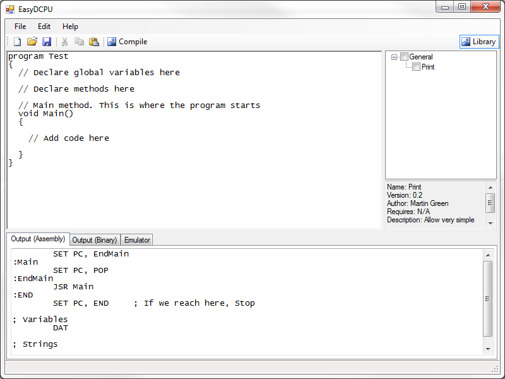Switch to the Output (Binary) tab

tap(94, 240)
